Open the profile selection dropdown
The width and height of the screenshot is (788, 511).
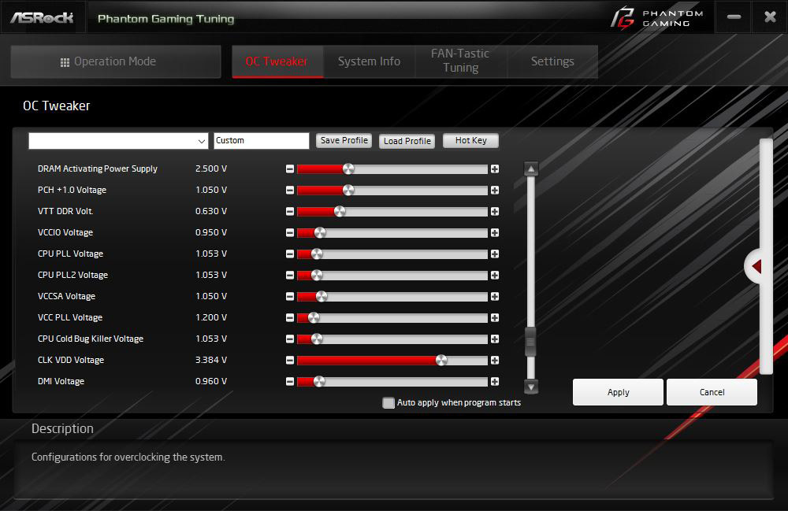coord(118,141)
